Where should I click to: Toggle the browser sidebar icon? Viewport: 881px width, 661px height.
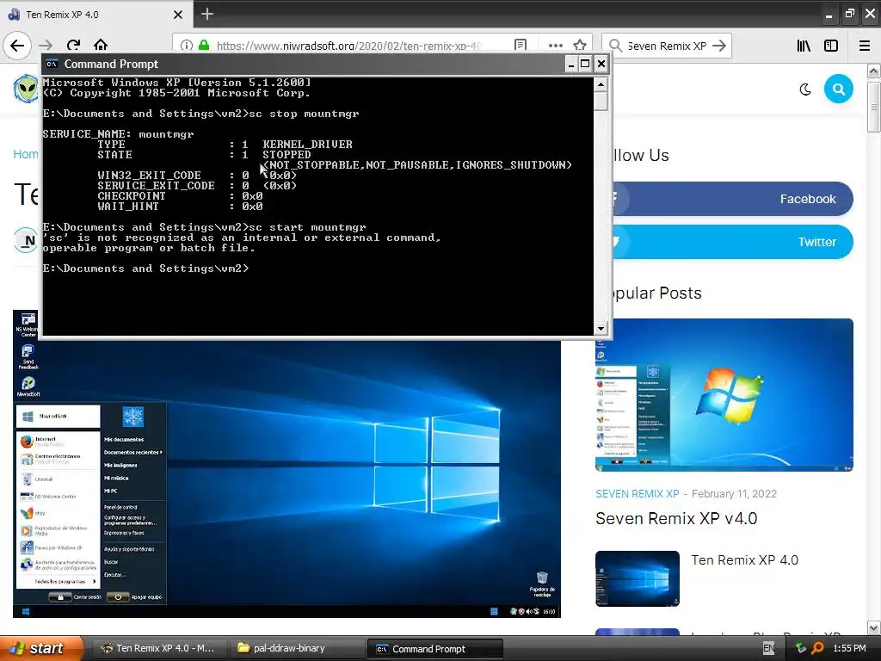coord(831,46)
